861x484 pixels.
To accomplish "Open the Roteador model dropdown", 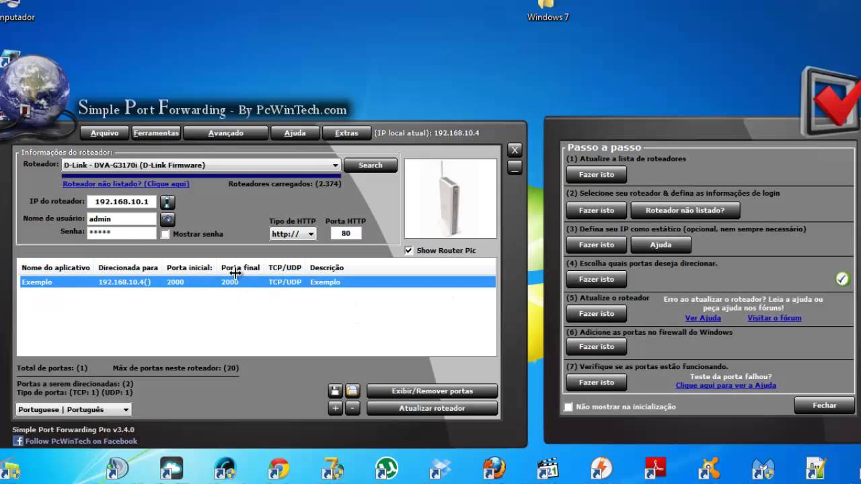I will (201, 165).
